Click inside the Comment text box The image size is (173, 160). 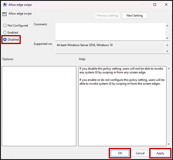click(110, 32)
